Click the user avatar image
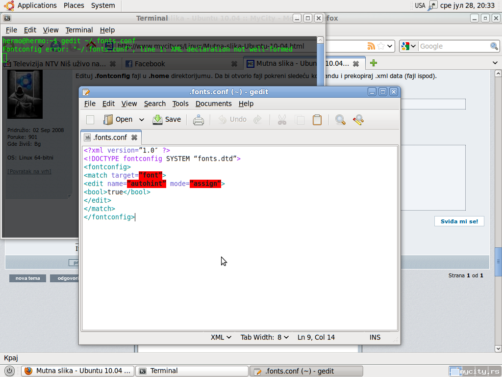 coord(25,95)
